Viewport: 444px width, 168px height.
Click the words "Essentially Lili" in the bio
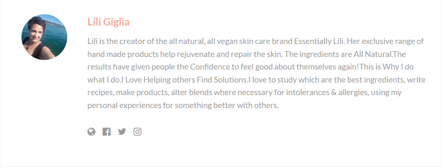[x=319, y=41]
